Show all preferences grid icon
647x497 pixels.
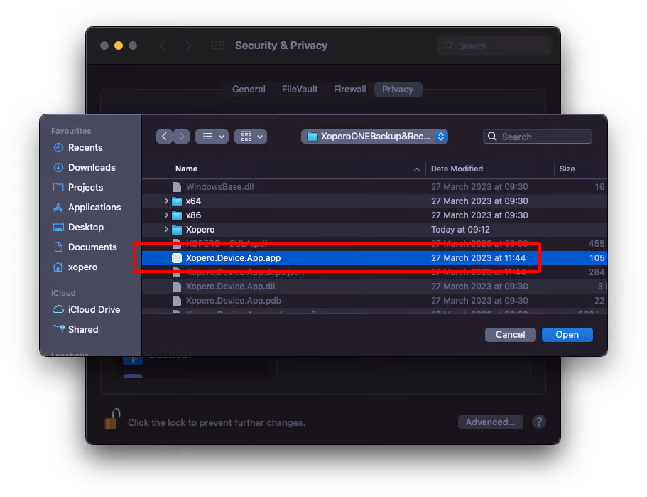coord(217,46)
